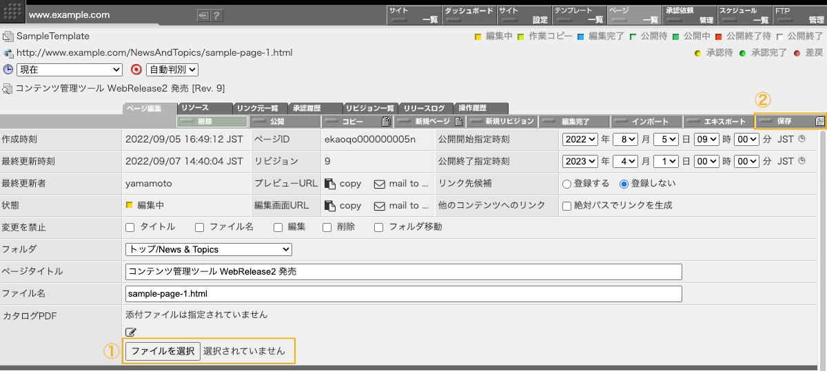The width and height of the screenshot is (827, 371).
Task: Click the document icon on コピー button
Action: pos(386,121)
